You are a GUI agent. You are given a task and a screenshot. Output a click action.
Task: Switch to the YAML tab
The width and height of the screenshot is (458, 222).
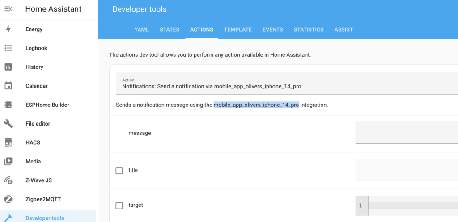coord(141,29)
